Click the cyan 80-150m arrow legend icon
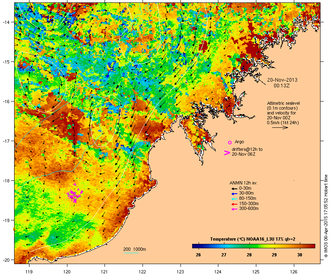Screen dimensions: 331x275 click(235, 199)
